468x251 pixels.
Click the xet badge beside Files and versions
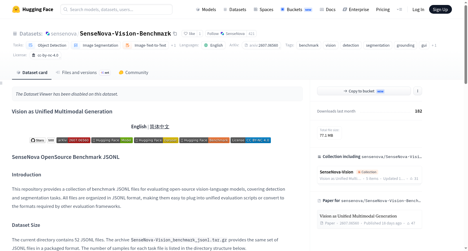(105, 73)
